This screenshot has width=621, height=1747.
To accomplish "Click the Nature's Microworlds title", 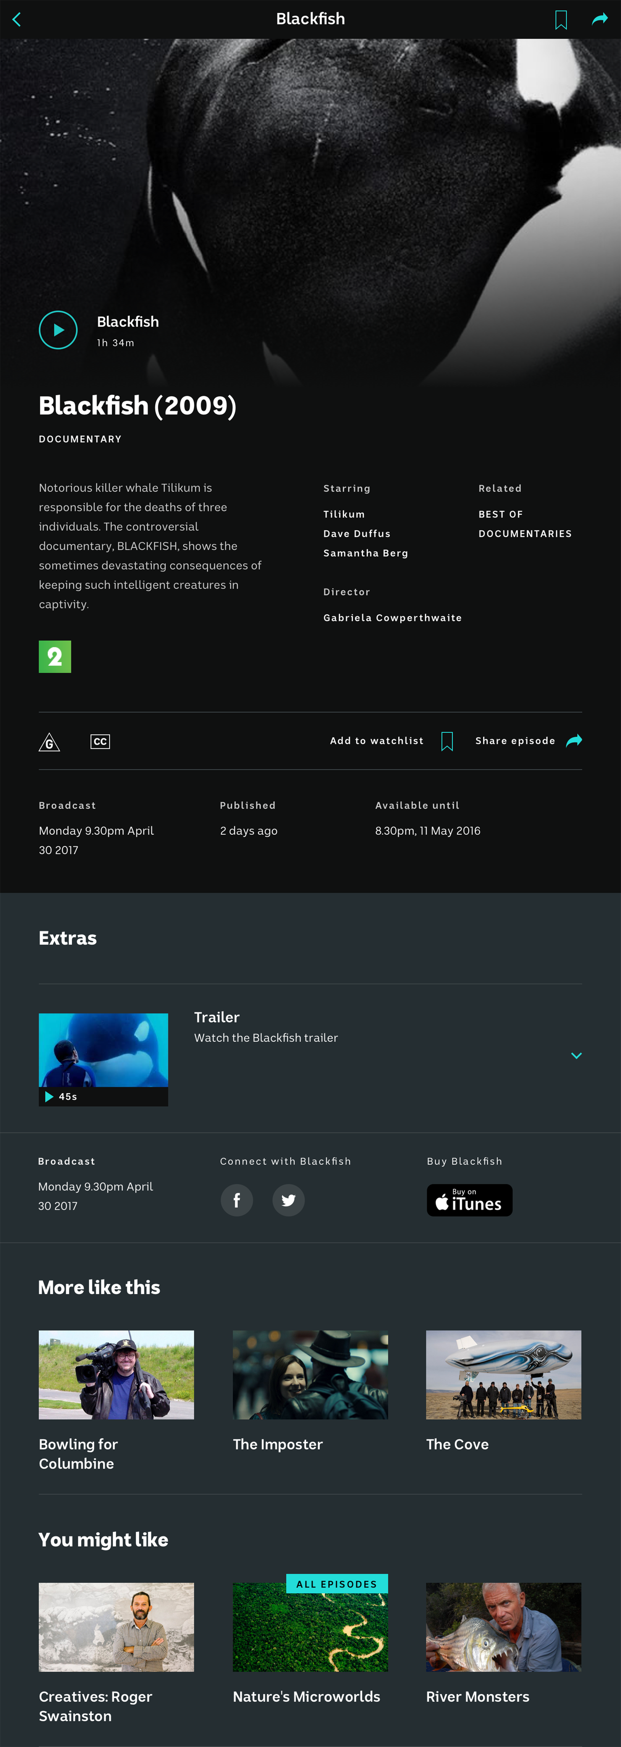I will (x=306, y=1696).
